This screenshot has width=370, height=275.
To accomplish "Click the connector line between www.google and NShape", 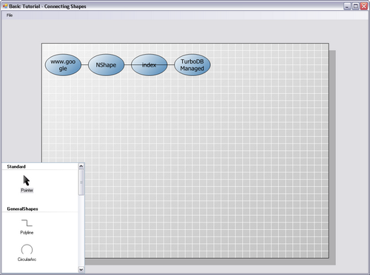I will tap(84, 65).
